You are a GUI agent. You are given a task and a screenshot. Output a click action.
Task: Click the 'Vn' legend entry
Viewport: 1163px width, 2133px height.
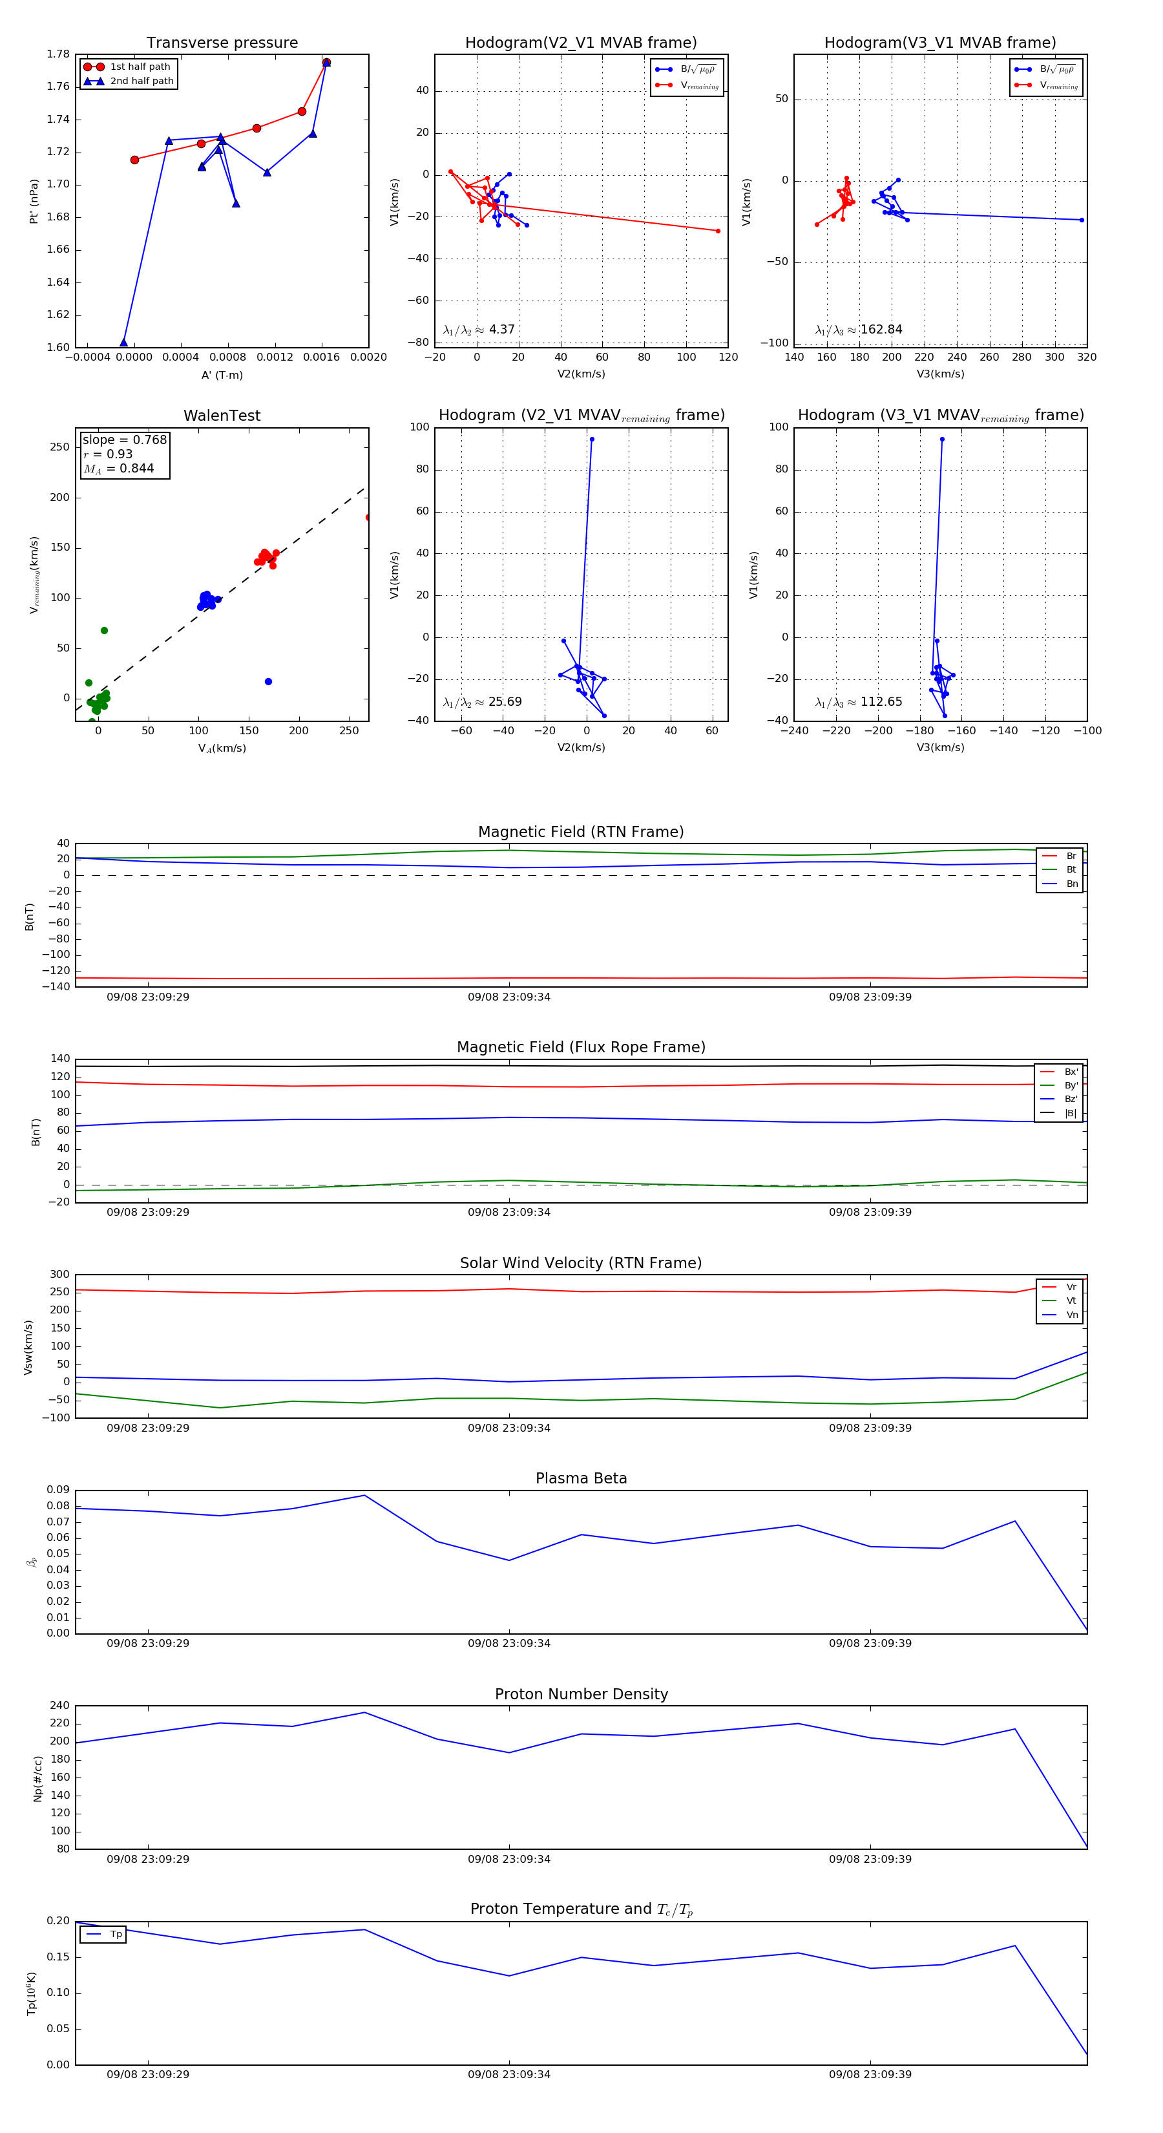(x=1060, y=1315)
